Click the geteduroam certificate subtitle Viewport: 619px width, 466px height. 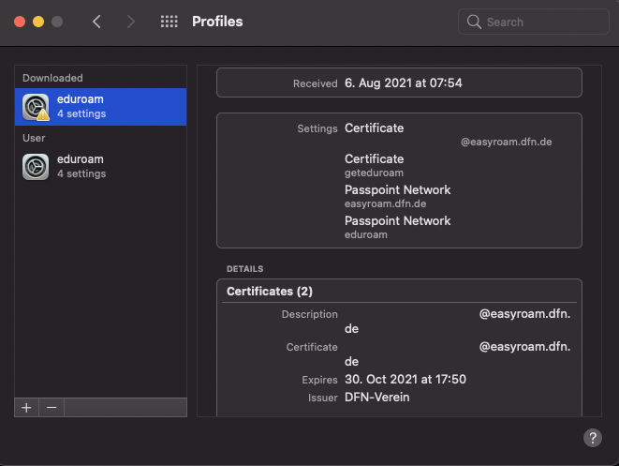point(374,173)
